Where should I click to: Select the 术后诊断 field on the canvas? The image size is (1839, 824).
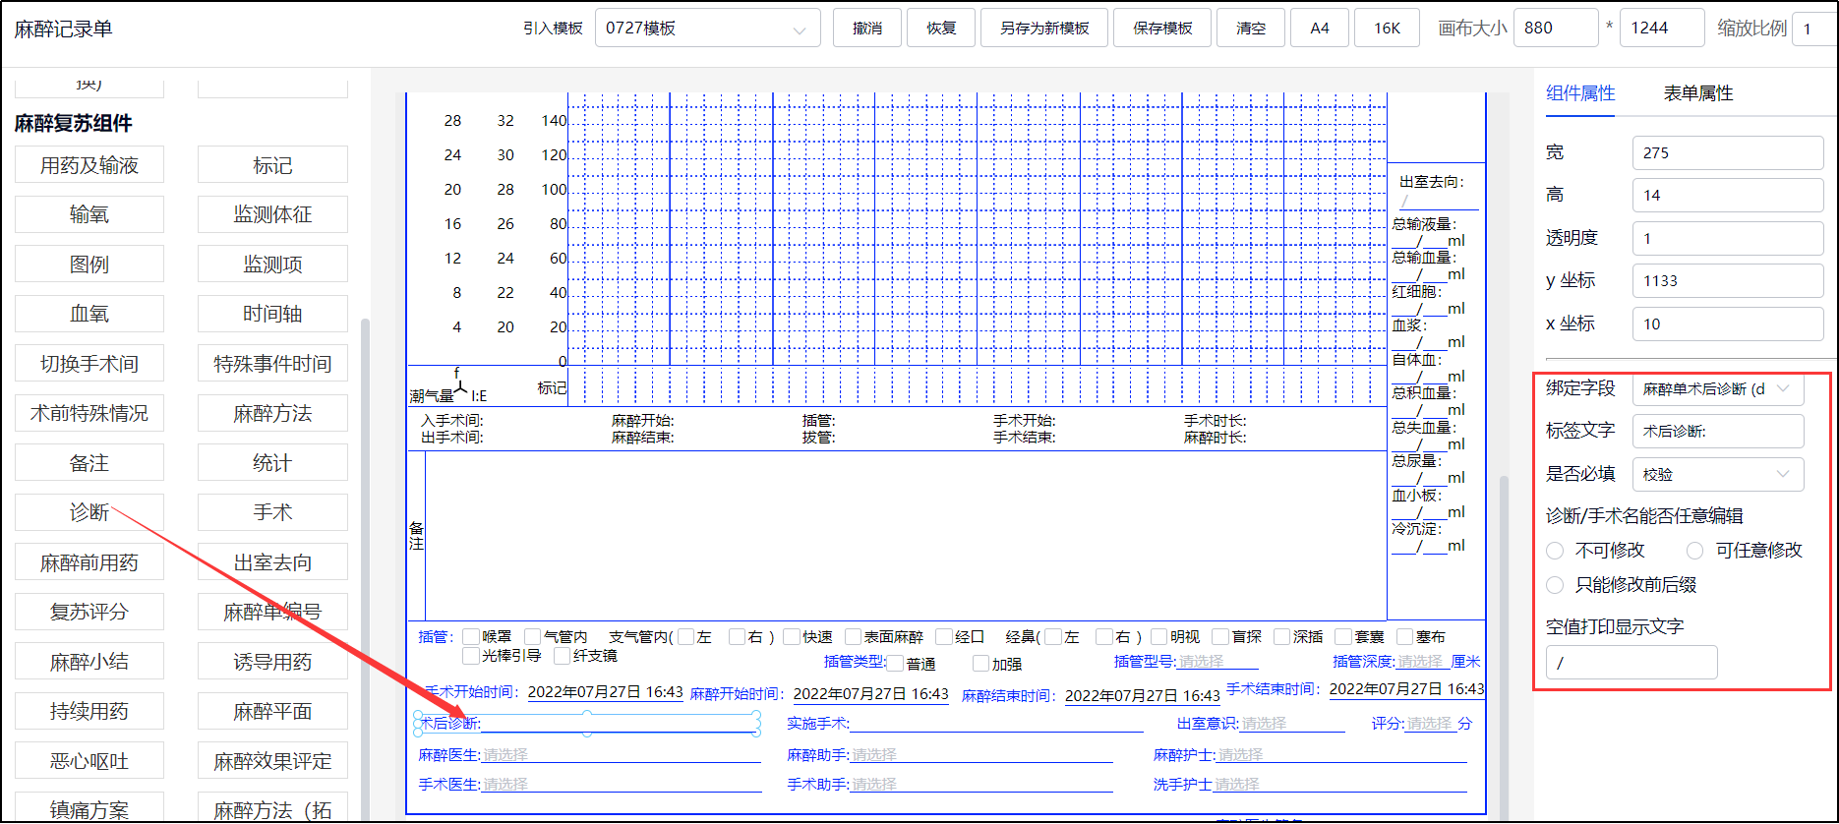[587, 724]
